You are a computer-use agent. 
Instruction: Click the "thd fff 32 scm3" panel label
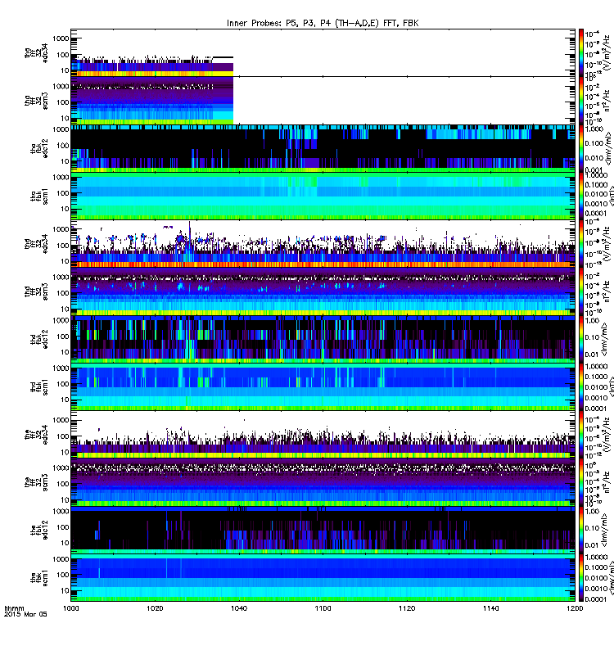(36, 291)
